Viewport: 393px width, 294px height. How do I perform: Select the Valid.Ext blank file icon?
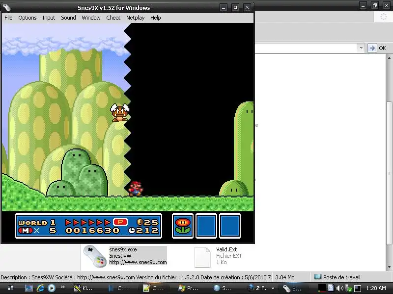pos(202,257)
